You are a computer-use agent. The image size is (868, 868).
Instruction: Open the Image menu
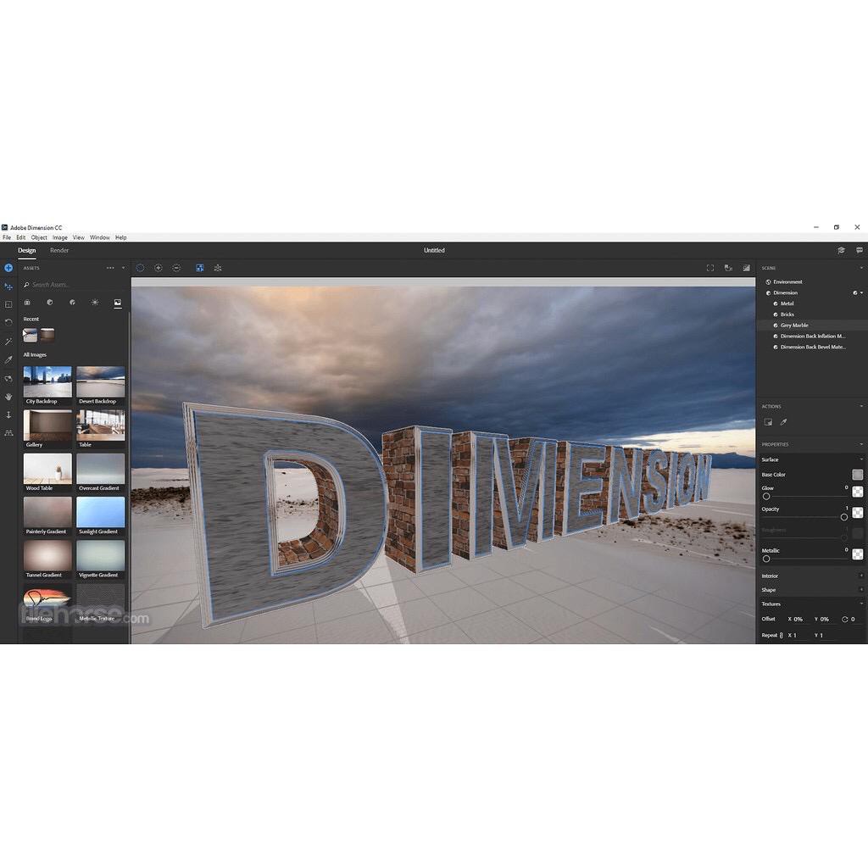pyautogui.click(x=60, y=237)
